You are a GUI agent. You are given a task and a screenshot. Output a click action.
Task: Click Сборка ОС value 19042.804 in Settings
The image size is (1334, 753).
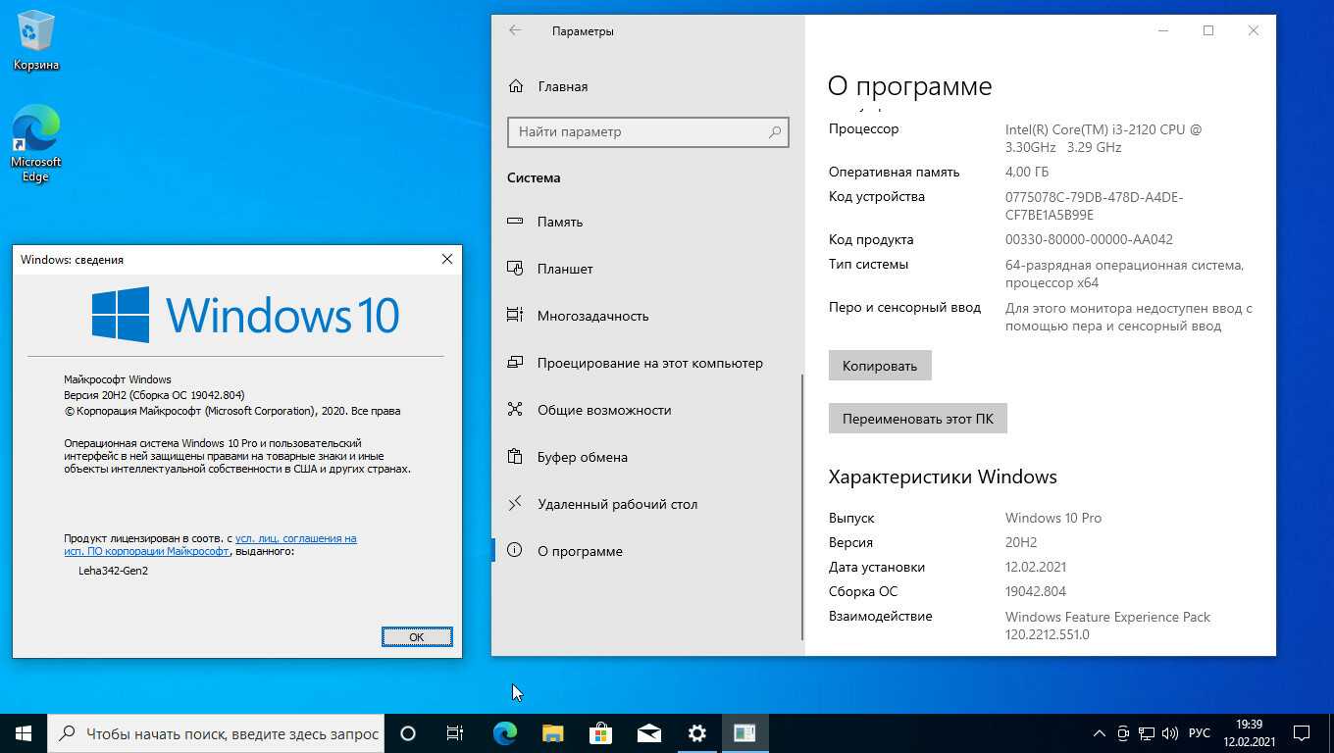coord(1036,591)
